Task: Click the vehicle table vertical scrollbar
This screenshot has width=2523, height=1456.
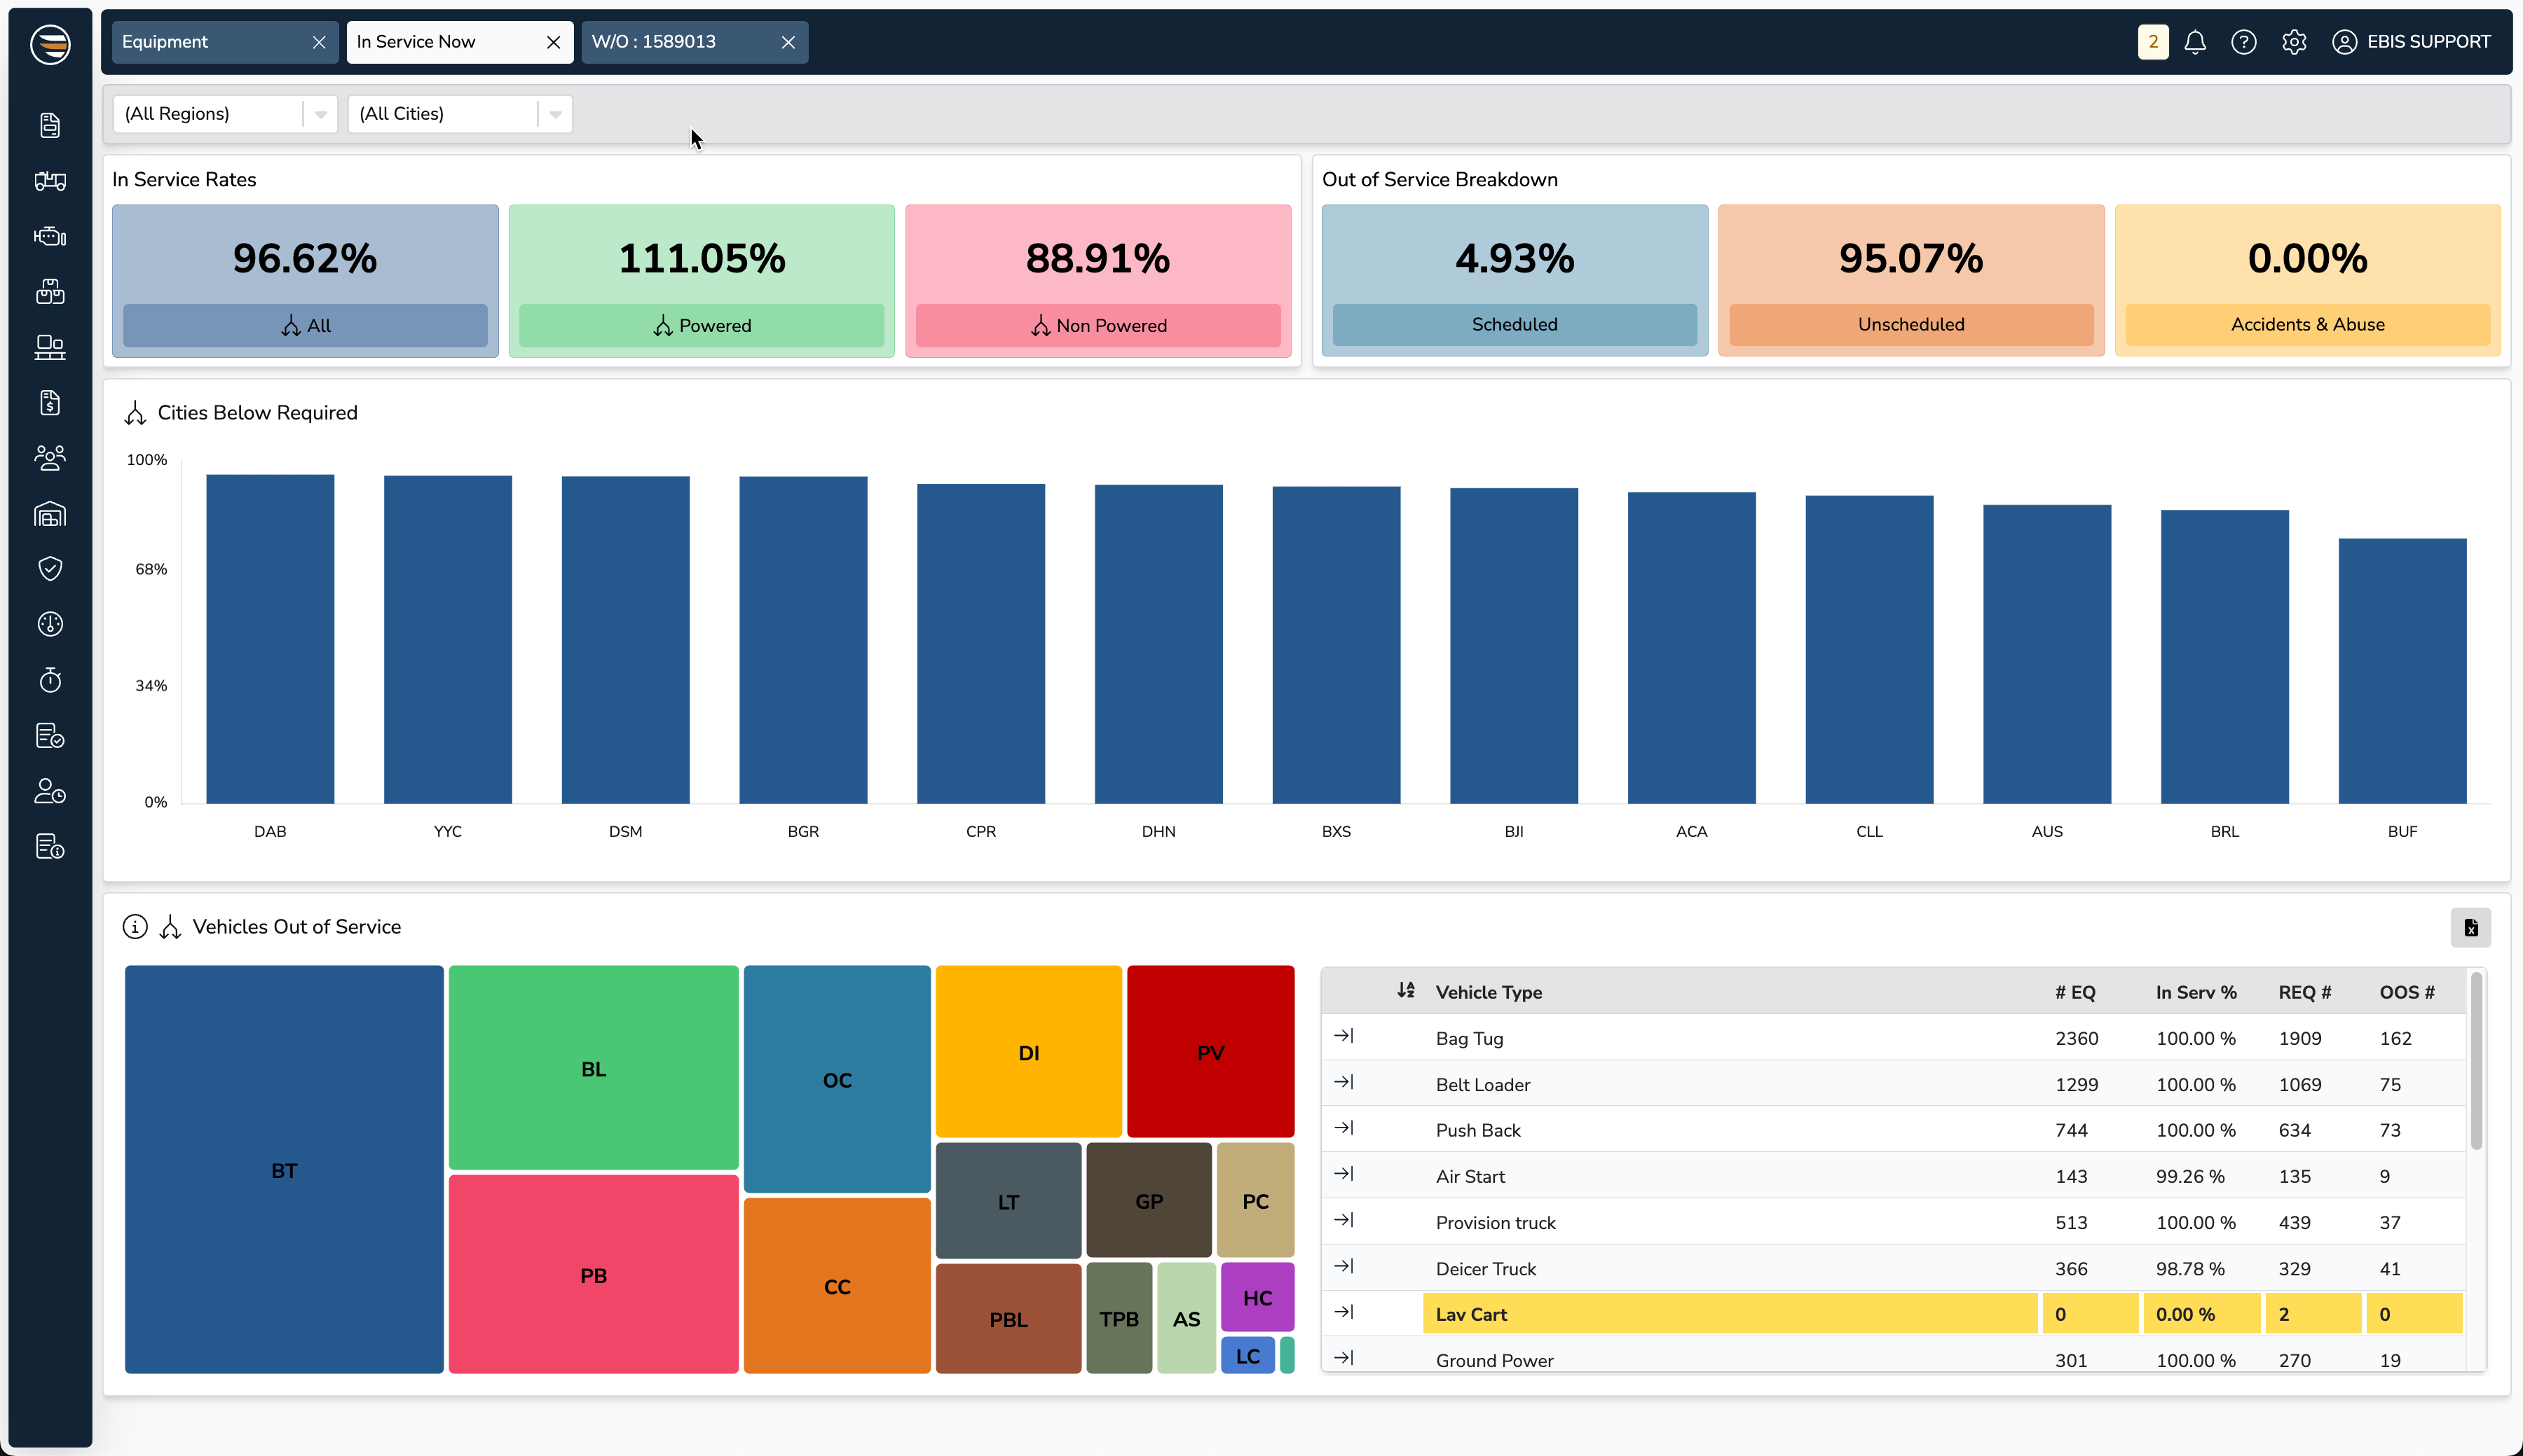Action: [x=2476, y=1062]
